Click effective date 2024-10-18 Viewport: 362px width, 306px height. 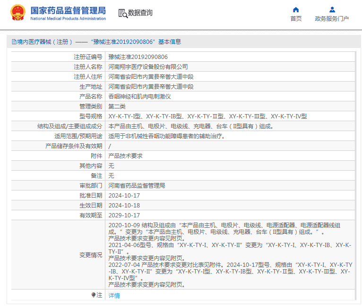coord(124,206)
